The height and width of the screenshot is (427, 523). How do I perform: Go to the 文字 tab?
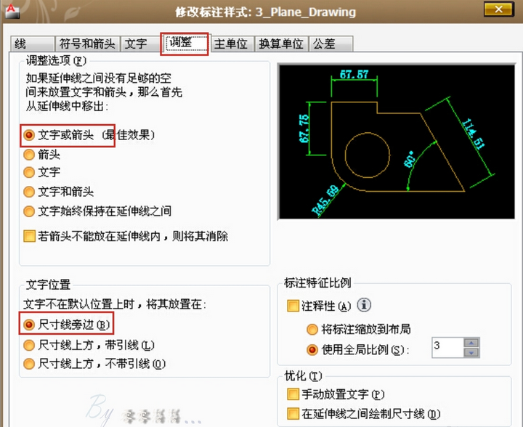[136, 44]
